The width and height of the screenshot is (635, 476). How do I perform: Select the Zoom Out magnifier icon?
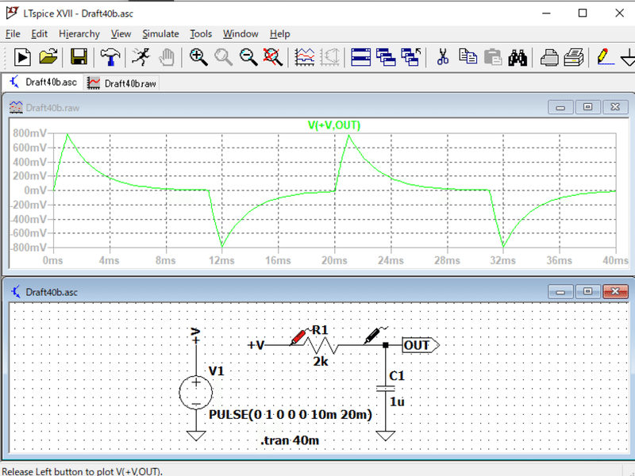(248, 57)
